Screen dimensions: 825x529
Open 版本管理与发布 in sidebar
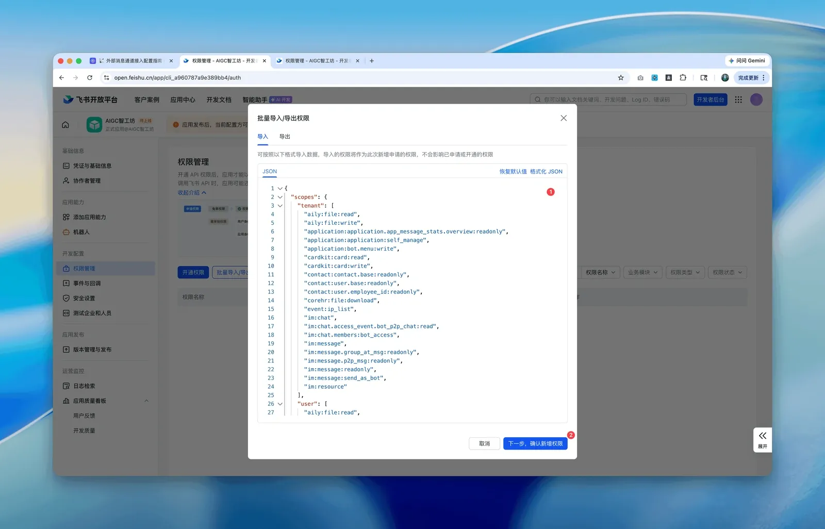[92, 350]
